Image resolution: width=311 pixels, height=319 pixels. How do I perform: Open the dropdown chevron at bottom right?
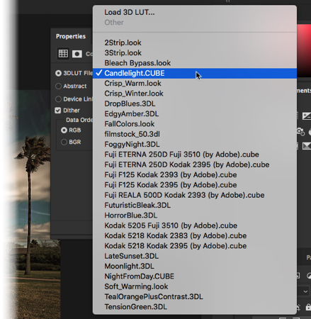[305, 291]
